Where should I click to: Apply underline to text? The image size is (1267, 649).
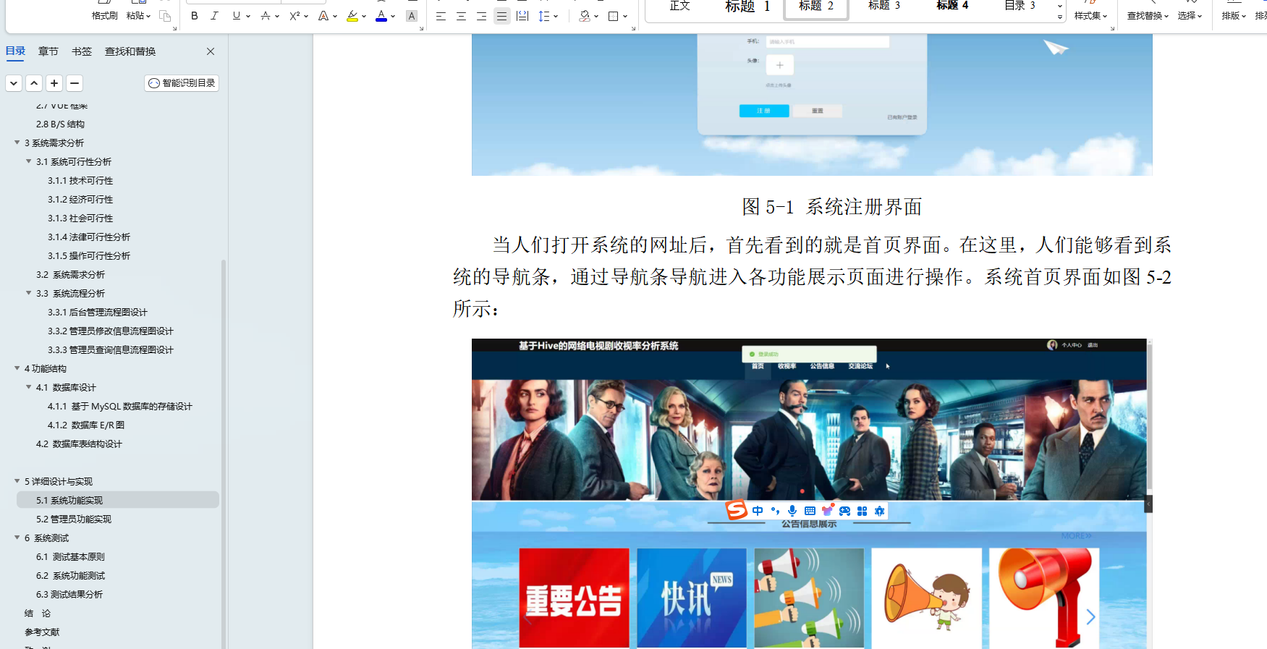(236, 16)
